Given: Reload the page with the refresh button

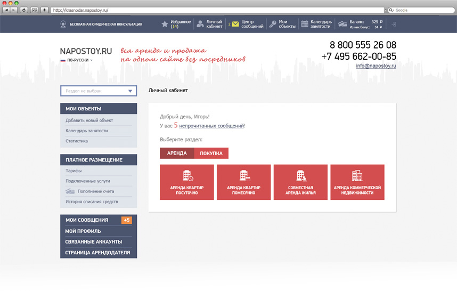Looking at the screenshot, I should [x=24, y=10].
